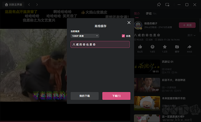Pin the window on top
The height and width of the screenshot is (122, 201).
[159, 5]
